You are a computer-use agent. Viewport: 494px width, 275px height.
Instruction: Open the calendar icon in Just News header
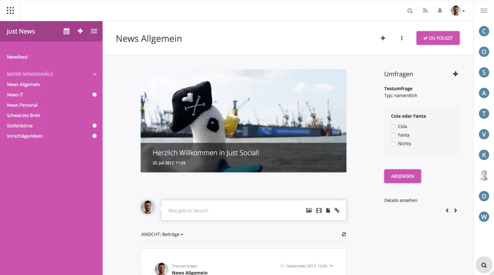coord(67,31)
